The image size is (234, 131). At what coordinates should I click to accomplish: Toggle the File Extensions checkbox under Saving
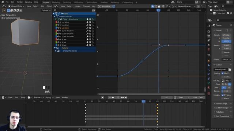[x=223, y=74]
